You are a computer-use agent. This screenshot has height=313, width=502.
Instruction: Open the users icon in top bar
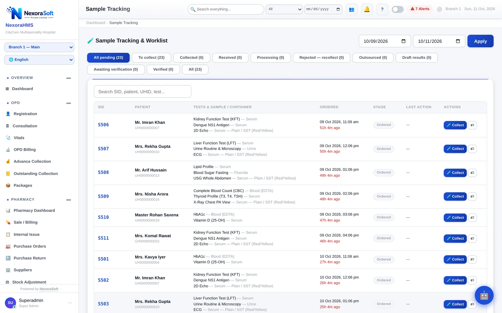[x=351, y=9]
